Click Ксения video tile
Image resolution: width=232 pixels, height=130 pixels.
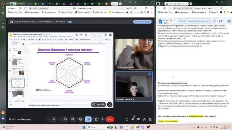click(x=134, y=54)
